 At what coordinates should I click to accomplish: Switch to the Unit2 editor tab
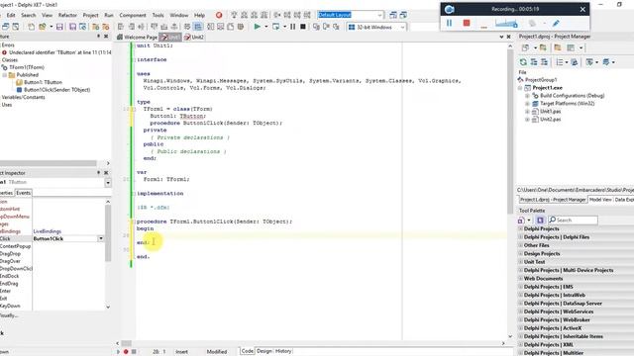pyautogui.click(x=194, y=38)
